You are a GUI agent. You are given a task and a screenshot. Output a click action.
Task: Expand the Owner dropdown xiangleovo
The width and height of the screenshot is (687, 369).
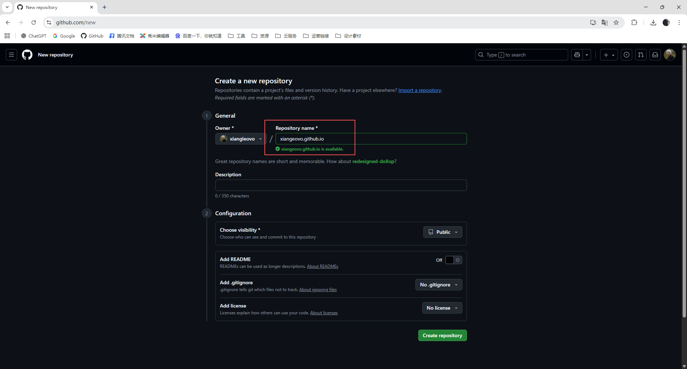(x=240, y=139)
